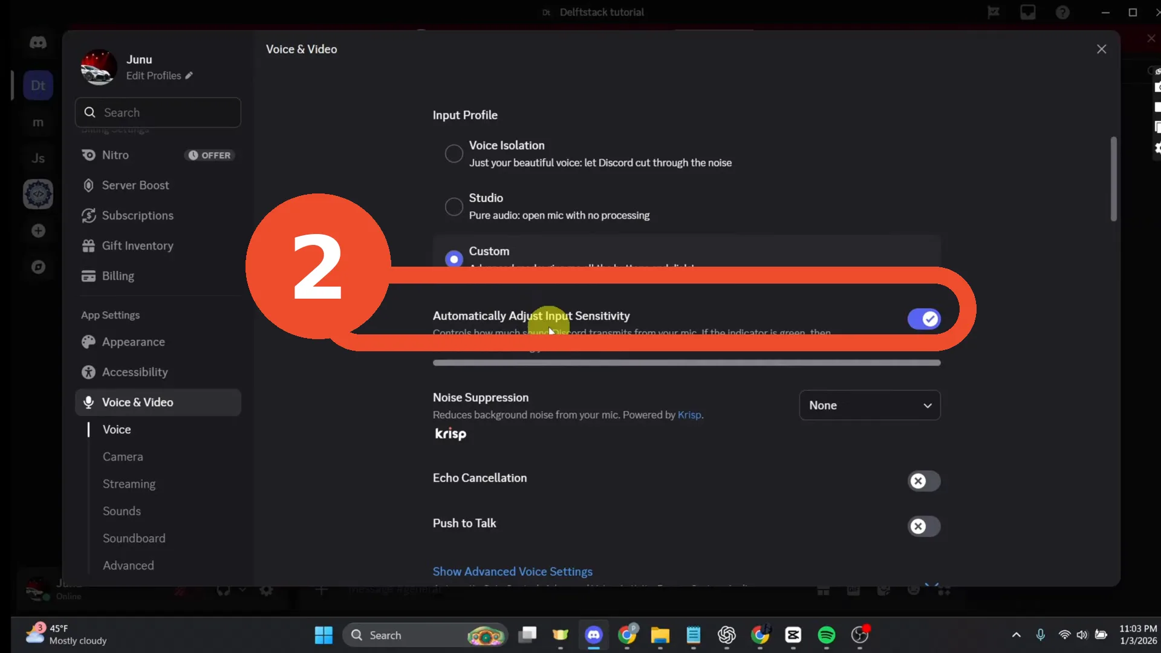Choose the Custom input profile
Viewport: 1161px width, 653px height.
[454, 259]
